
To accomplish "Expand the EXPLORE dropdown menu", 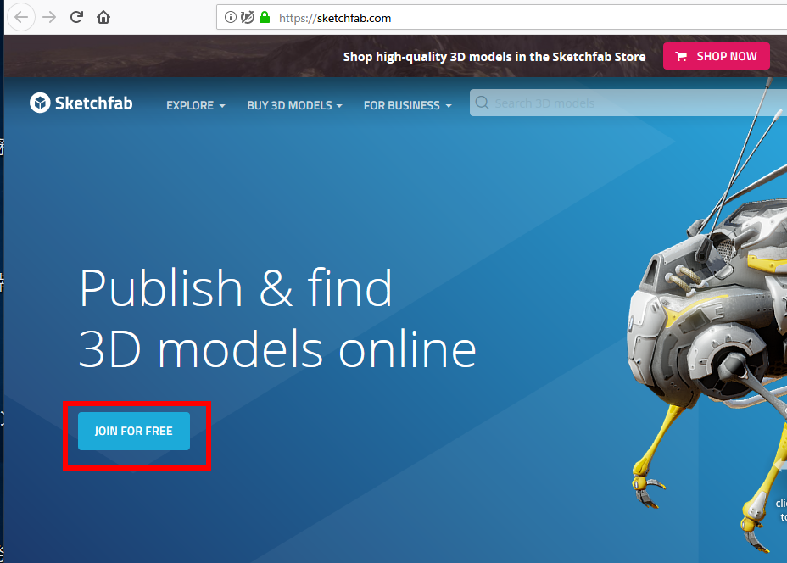I will point(196,105).
